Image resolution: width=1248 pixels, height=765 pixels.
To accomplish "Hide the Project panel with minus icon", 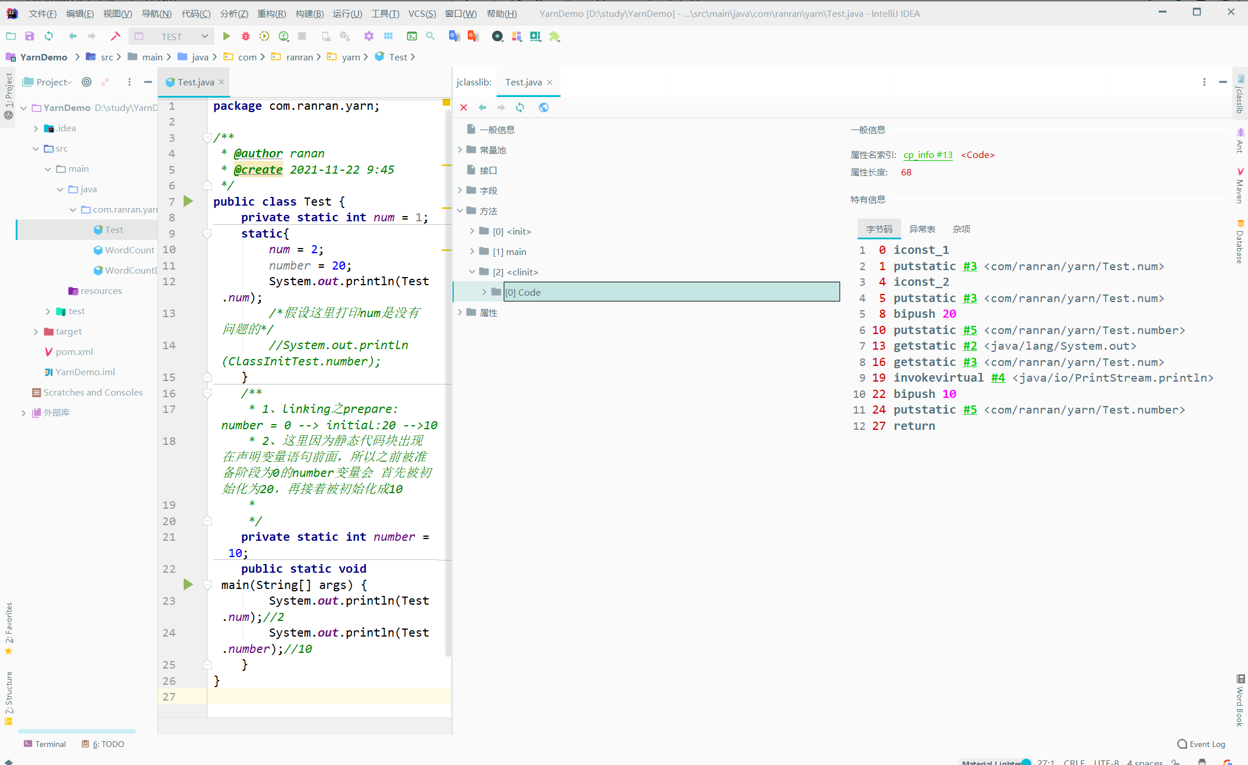I will click(148, 82).
